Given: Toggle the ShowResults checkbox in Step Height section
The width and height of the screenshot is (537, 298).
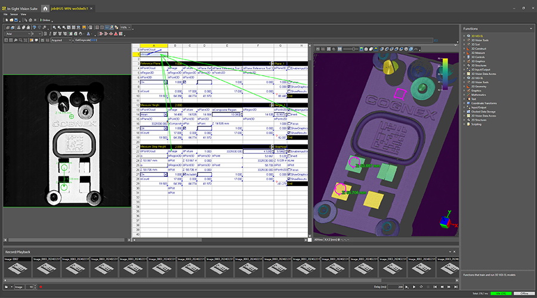Looking at the screenshot, I should (x=289, y=178).
